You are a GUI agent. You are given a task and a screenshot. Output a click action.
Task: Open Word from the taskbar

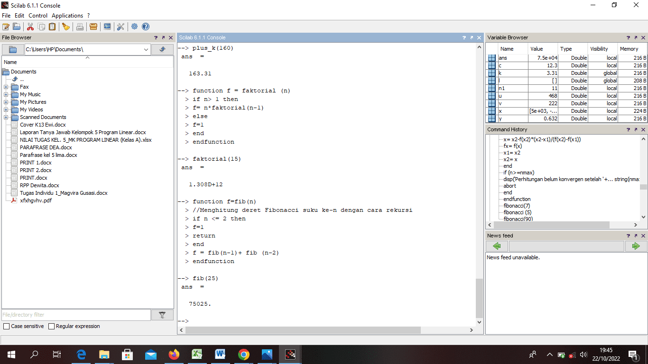tap(221, 355)
